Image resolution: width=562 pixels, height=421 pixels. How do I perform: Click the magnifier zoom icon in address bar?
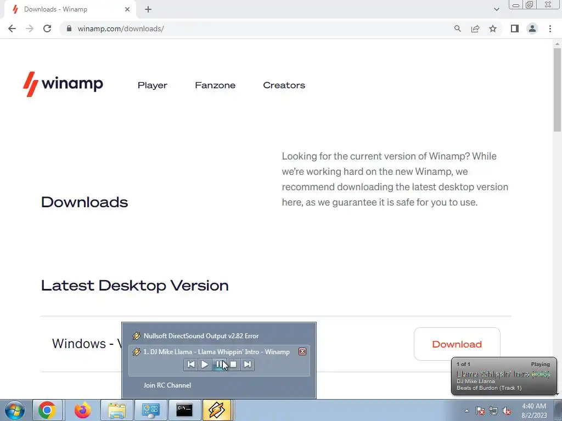pyautogui.click(x=457, y=29)
